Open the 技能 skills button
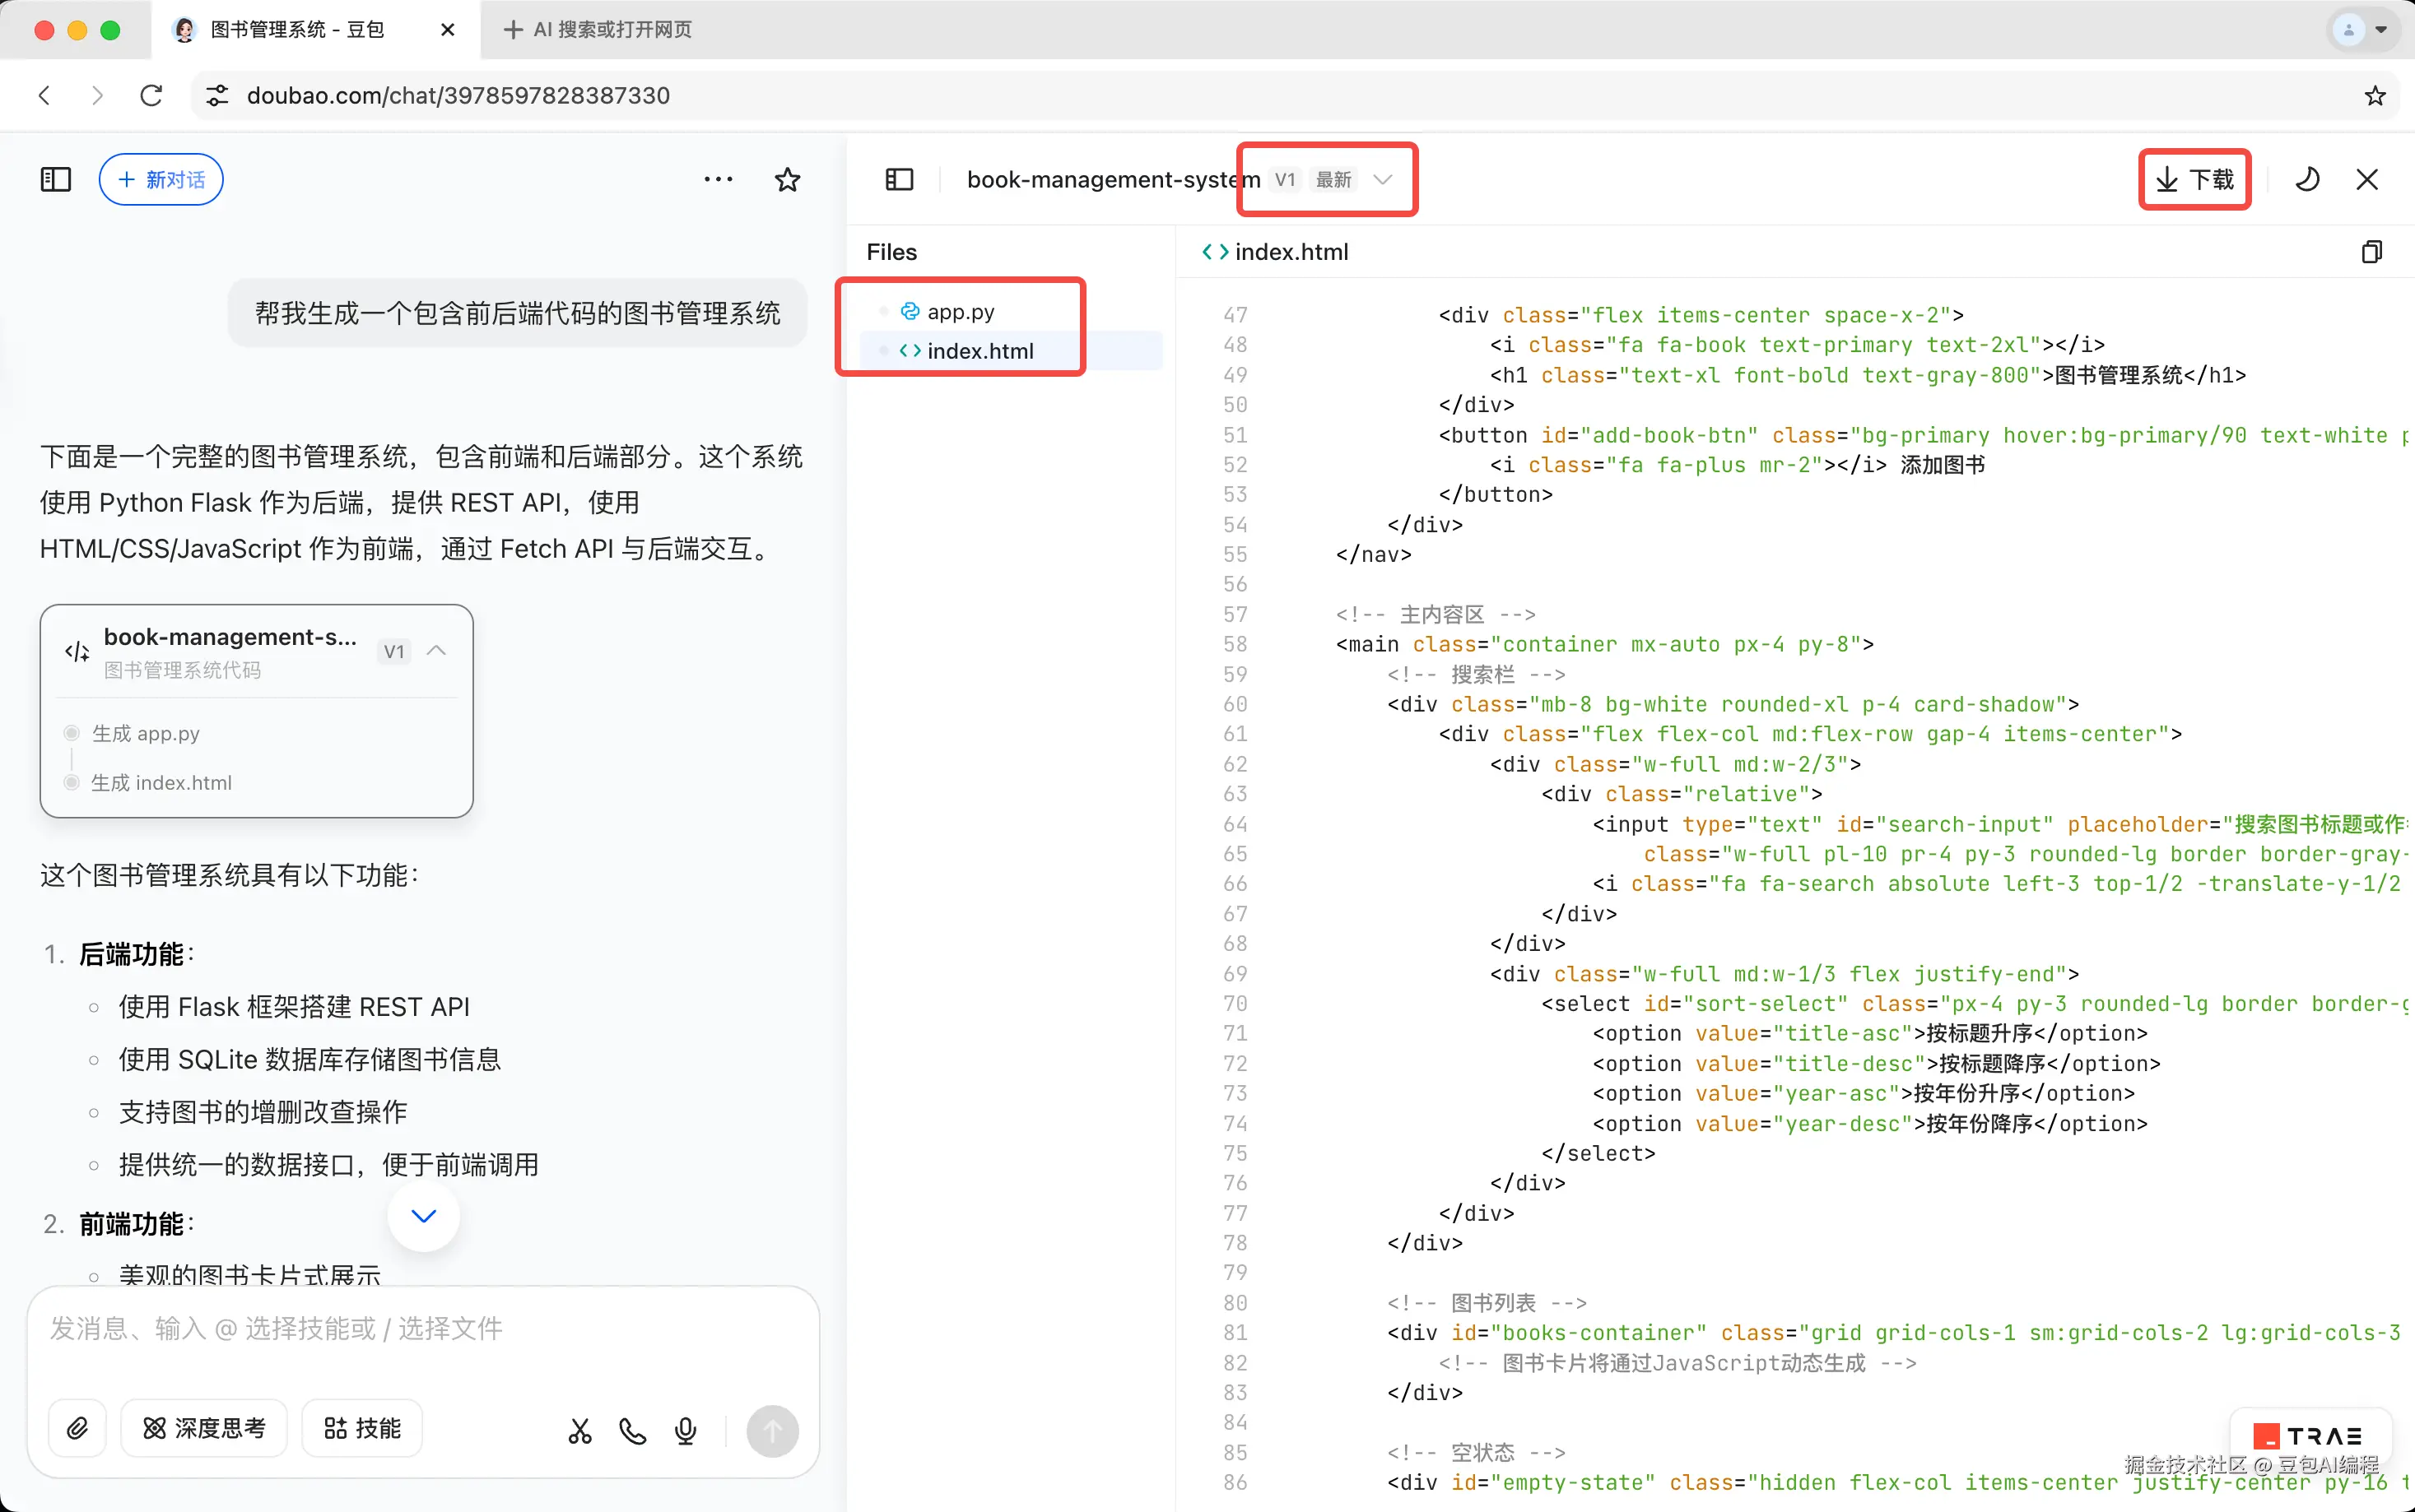 point(362,1428)
